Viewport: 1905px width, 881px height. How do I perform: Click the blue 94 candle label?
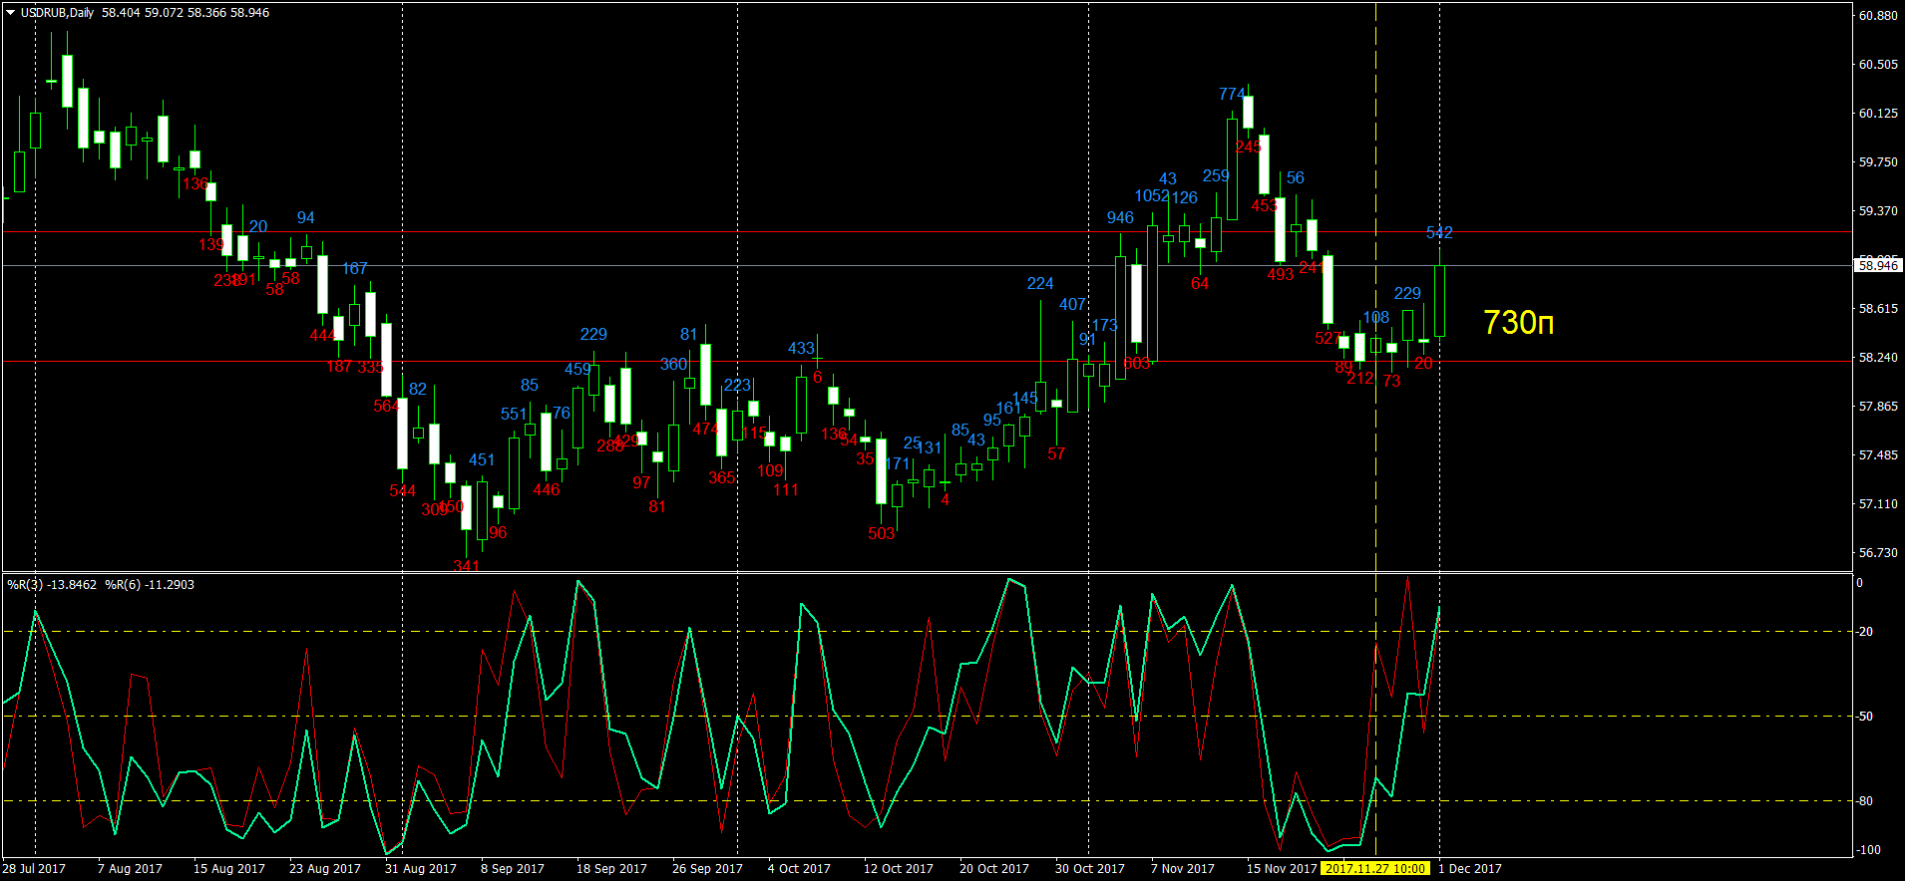click(x=305, y=218)
